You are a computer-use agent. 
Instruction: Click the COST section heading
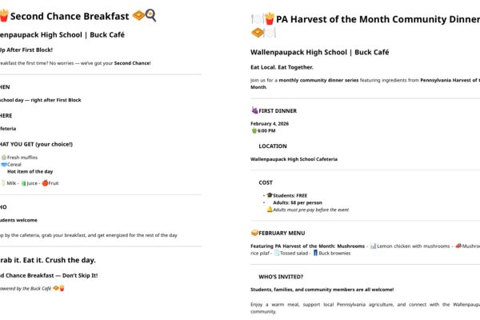tap(266, 182)
